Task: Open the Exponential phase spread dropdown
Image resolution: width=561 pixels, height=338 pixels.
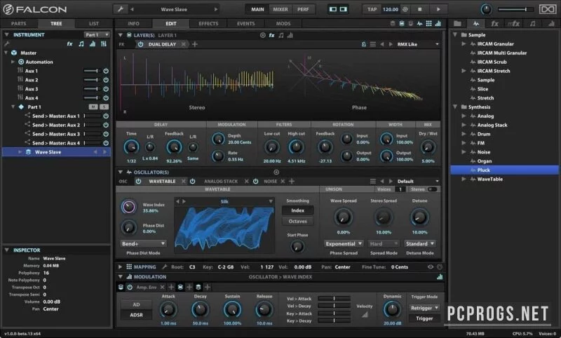Action: (344, 243)
